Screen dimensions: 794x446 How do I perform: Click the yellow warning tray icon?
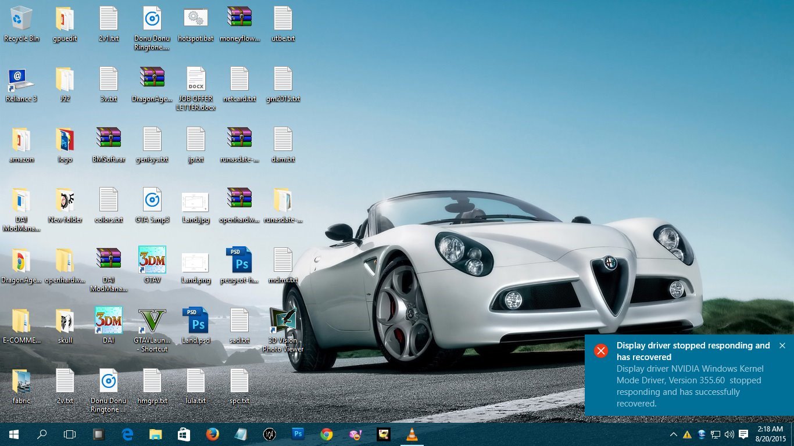[687, 434]
